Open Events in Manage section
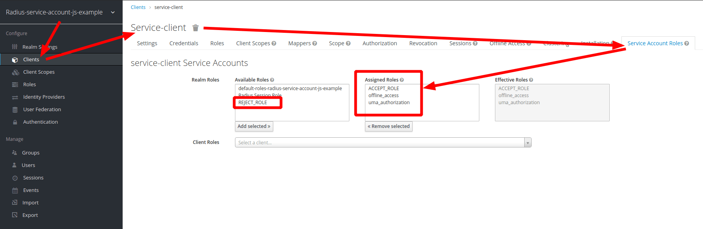This screenshot has height=229, width=703. coord(31,190)
